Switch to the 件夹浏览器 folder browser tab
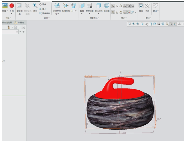The width and height of the screenshot is (185, 143). tap(7, 23)
